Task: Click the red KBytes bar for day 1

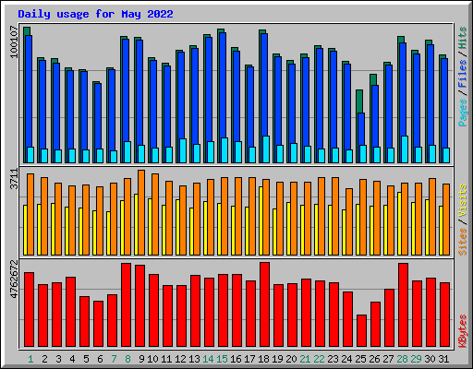Action: click(x=29, y=309)
